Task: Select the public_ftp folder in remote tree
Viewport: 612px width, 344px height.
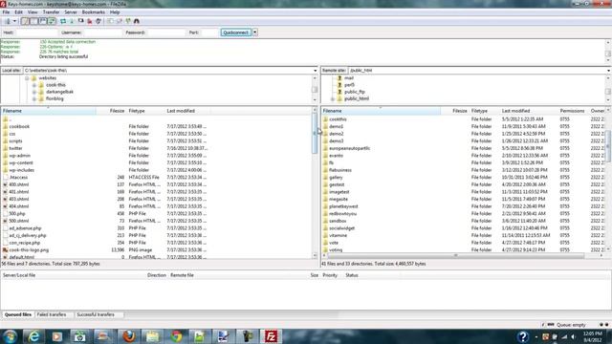Action: (355, 92)
